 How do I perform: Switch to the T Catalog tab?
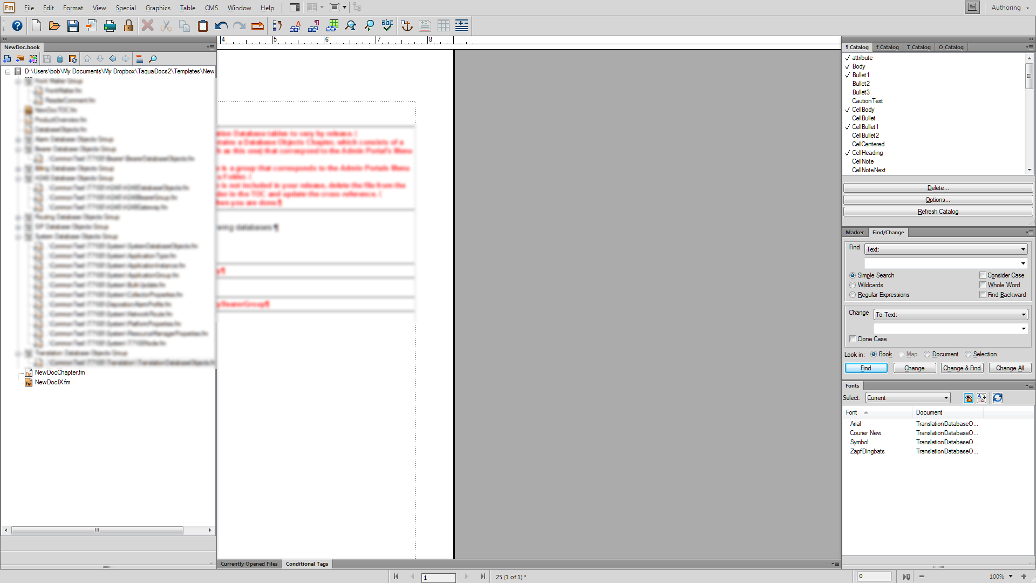point(919,47)
